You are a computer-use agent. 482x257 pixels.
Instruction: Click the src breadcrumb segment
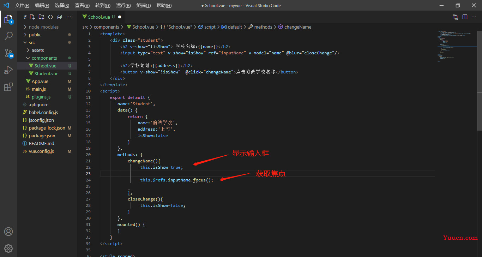(x=85, y=27)
